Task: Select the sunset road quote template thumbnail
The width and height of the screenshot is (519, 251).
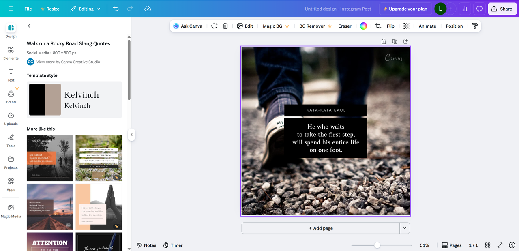Action: pos(50,207)
